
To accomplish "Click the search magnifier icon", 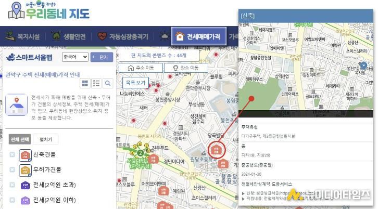I will click(108, 83).
